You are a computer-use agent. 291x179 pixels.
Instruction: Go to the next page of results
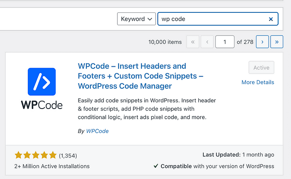click(262, 42)
